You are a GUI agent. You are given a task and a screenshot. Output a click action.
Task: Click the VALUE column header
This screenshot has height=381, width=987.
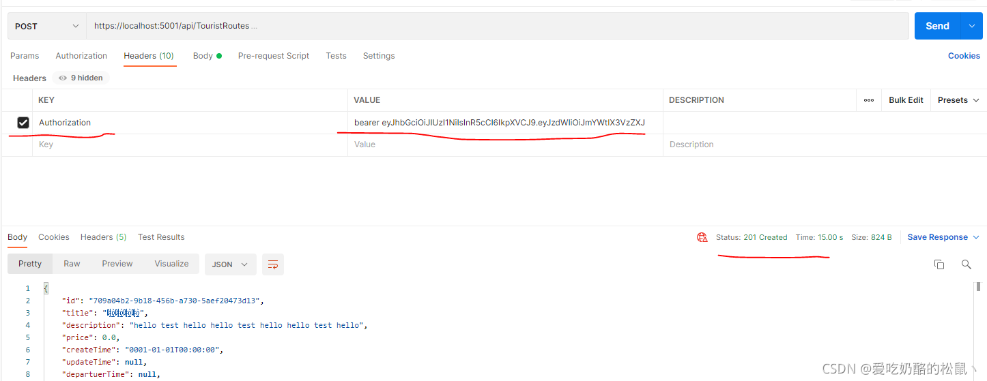367,100
